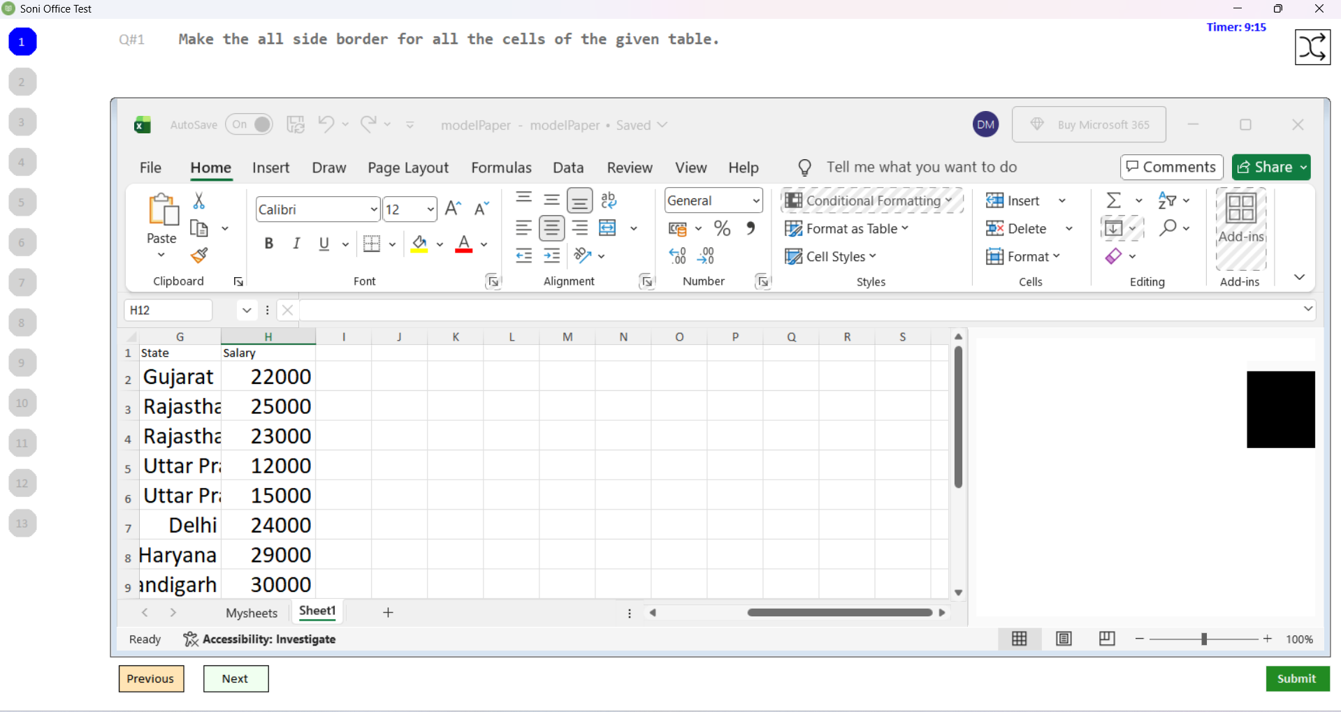Click the Cut scissors icon
Image resolution: width=1341 pixels, height=712 pixels.
[x=199, y=201]
